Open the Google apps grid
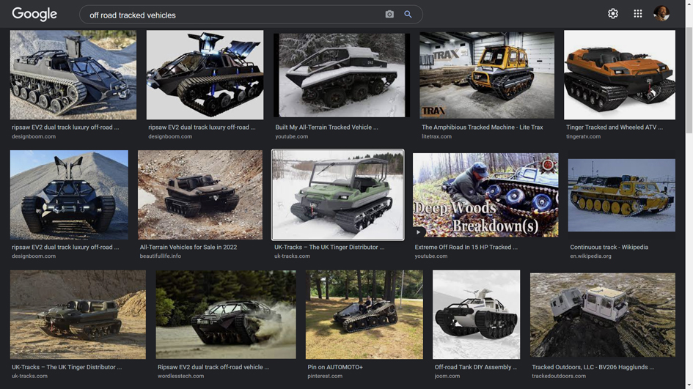This screenshot has height=389, width=693. [x=637, y=14]
